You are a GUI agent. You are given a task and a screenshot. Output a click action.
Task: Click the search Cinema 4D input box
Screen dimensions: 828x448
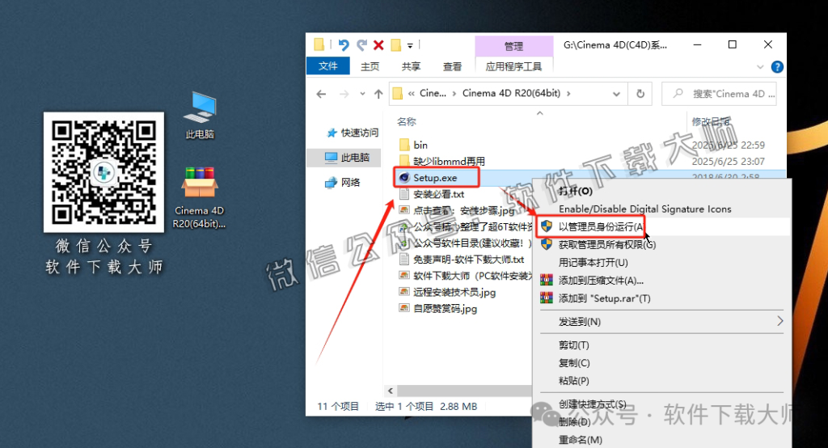pos(719,94)
